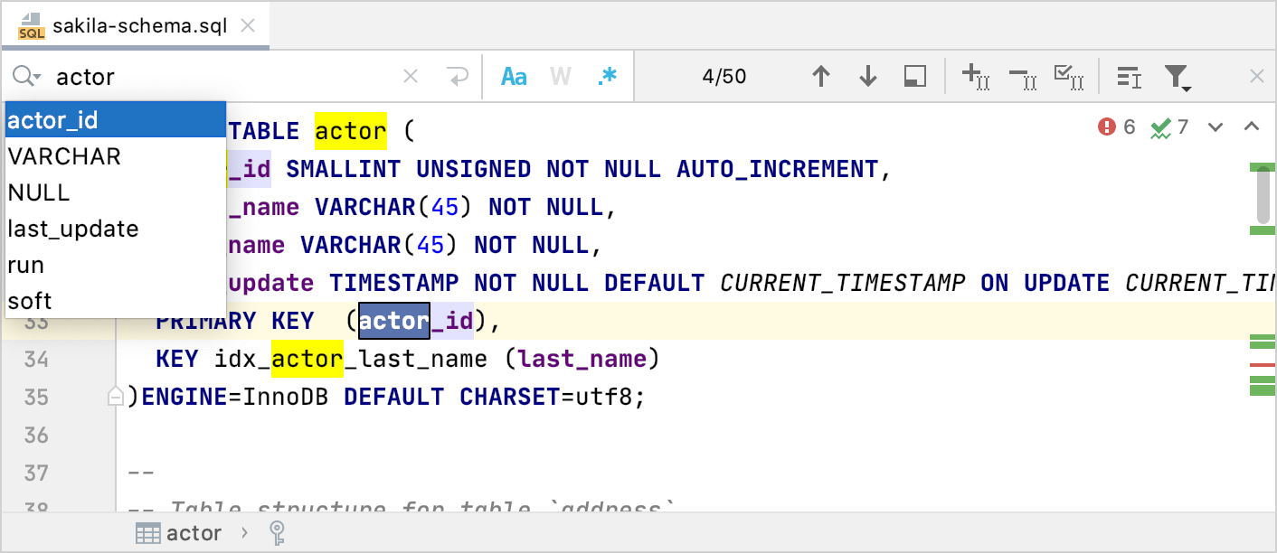Open the filter search results dropdown
This screenshot has height=553, width=1277.
1177,78
